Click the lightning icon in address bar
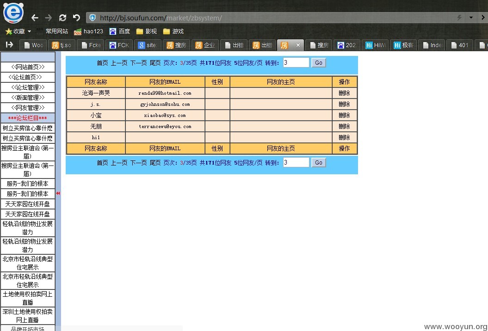The height and width of the screenshot is (331, 488). [459, 18]
